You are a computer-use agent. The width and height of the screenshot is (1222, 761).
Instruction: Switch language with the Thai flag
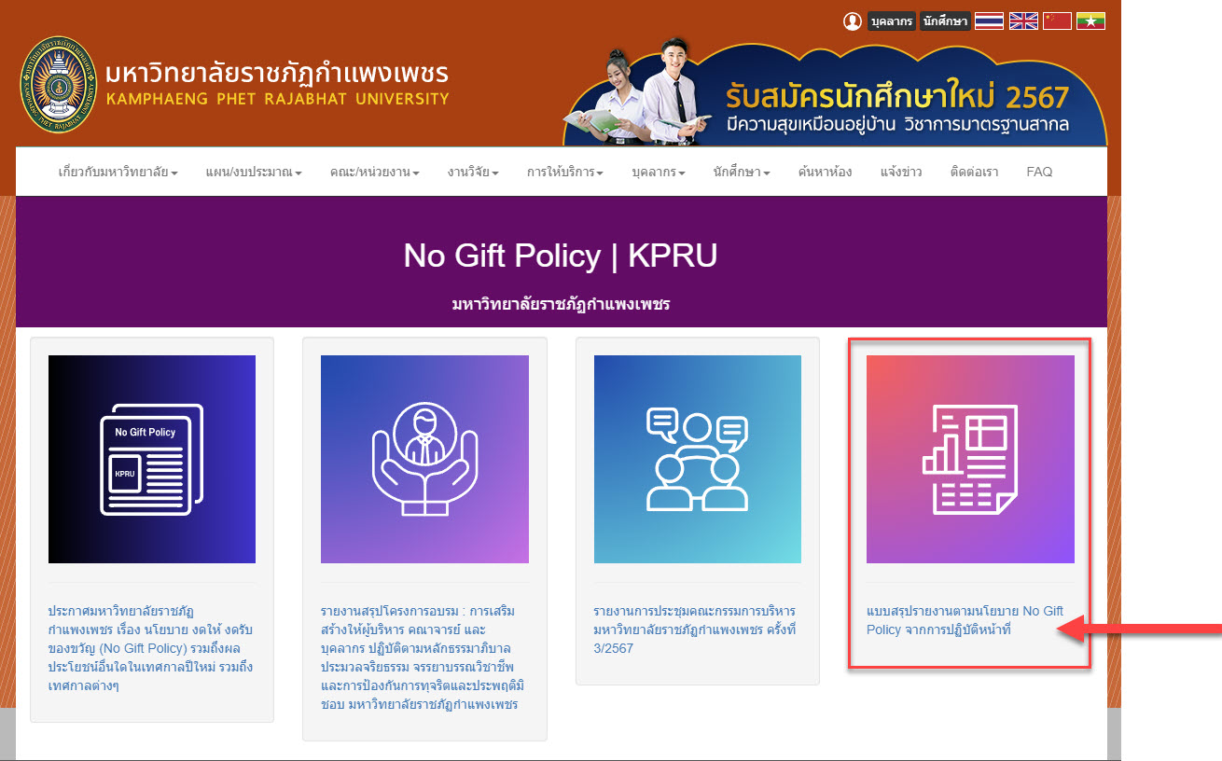(990, 21)
